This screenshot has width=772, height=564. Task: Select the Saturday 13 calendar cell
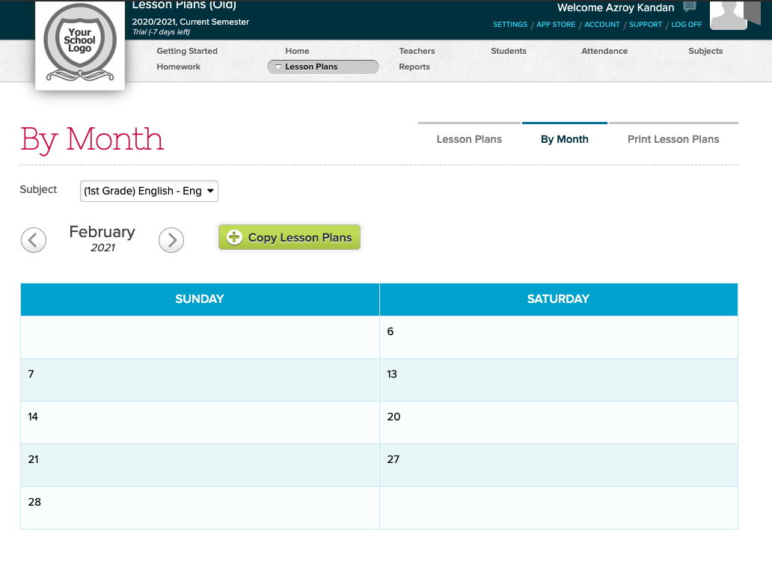point(558,380)
